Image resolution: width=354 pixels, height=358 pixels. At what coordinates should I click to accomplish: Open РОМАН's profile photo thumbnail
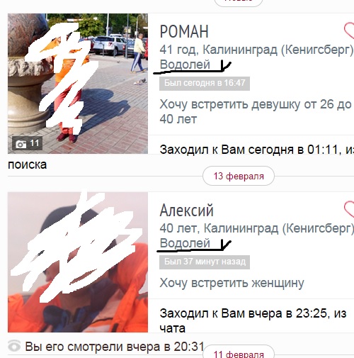(x=78, y=84)
